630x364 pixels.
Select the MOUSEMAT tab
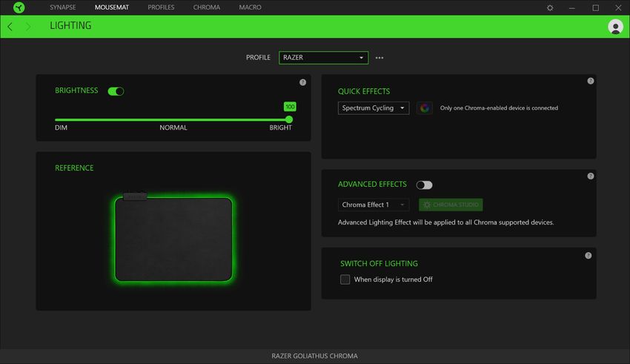click(x=112, y=7)
